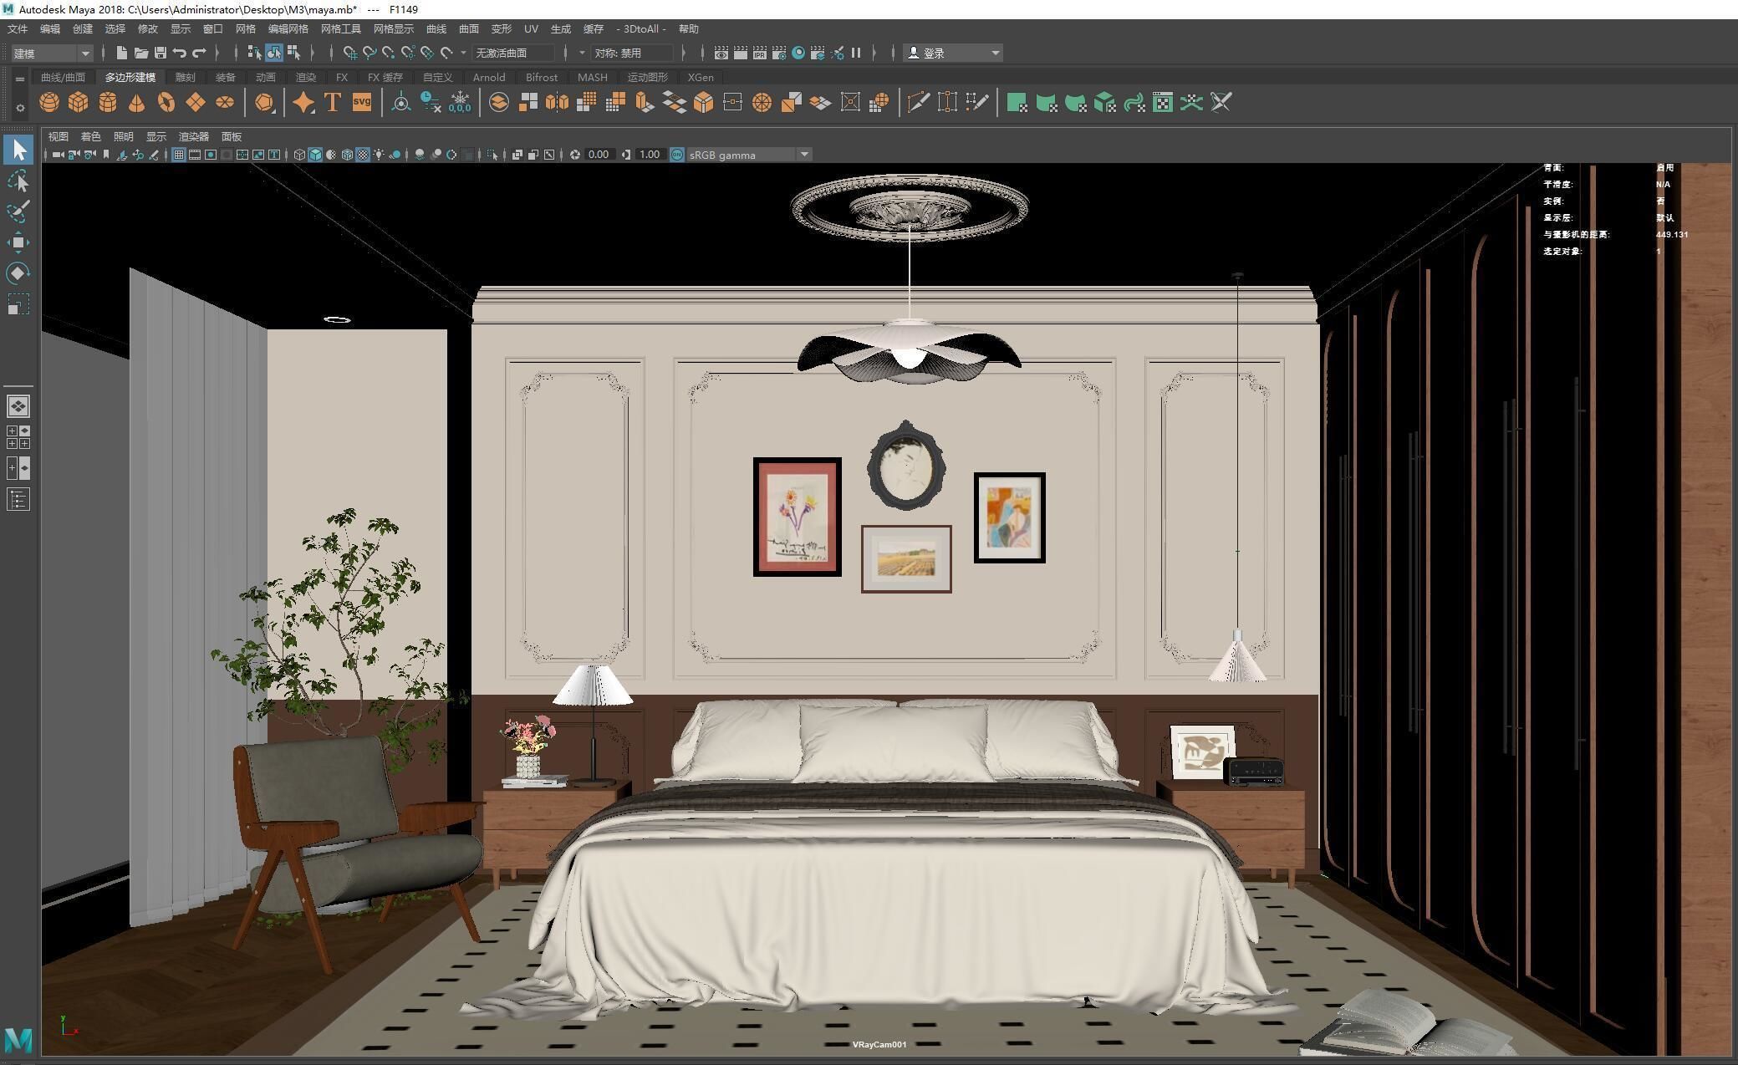Activate the Scale tool in toolbox
This screenshot has height=1065, width=1738.
pyautogui.click(x=18, y=304)
